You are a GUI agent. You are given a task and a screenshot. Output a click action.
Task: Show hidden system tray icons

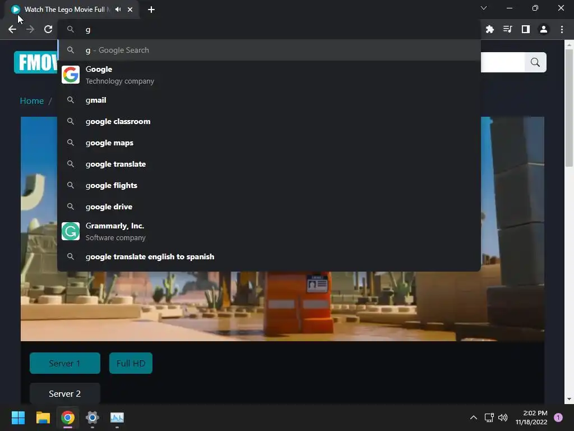[473, 418]
